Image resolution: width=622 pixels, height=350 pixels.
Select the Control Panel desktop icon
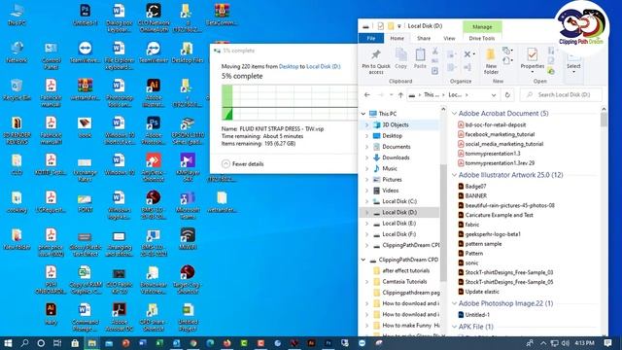[x=51, y=55]
